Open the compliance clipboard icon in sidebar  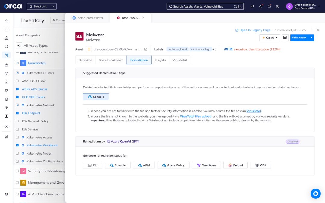6,82
